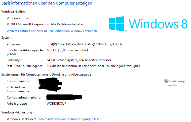191x122 pixels.
Task: Open Weitere Features mit einer neuen Edition link
Action: pyautogui.click(x=52, y=31)
